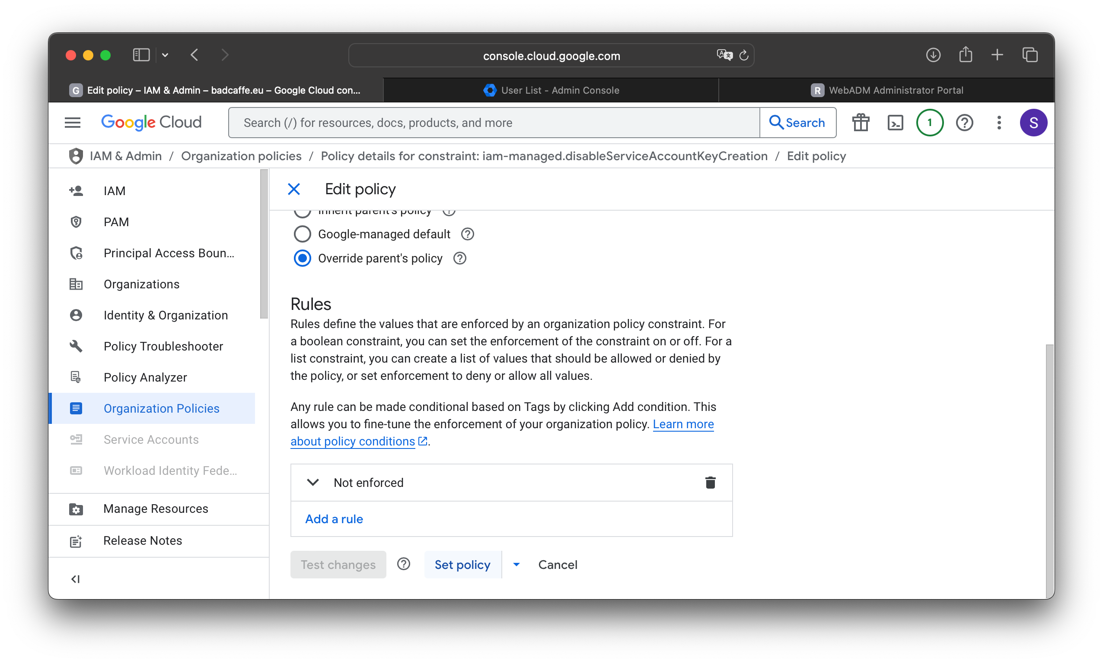Select Google-managed default radio button
This screenshot has height=663, width=1103.
coord(303,234)
